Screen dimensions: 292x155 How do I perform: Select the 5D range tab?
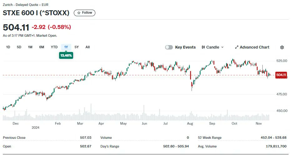tap(19, 47)
